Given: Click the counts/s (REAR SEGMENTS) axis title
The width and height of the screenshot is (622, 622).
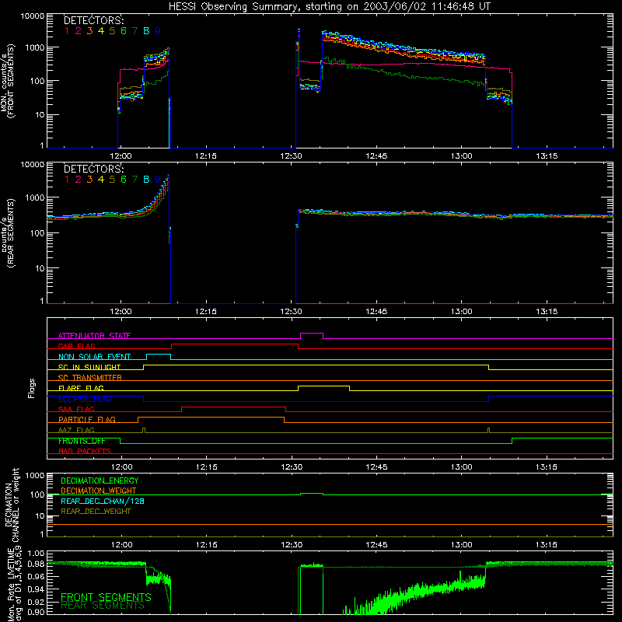Looking at the screenshot, I should (x=7, y=233).
